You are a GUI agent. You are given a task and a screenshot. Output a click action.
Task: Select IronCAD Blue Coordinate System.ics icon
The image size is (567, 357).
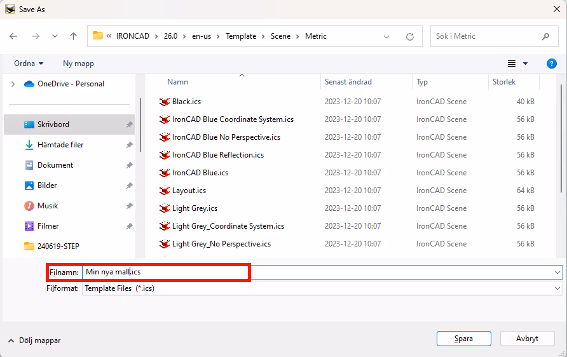pyautogui.click(x=165, y=119)
